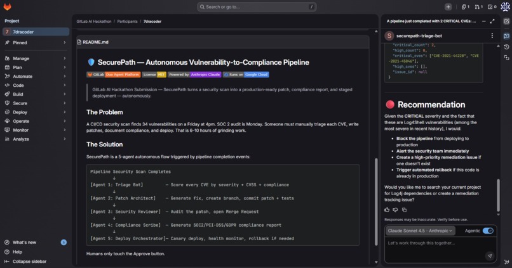Click the Google Cloud badge
This screenshot has height=268, width=512.
(x=246, y=75)
